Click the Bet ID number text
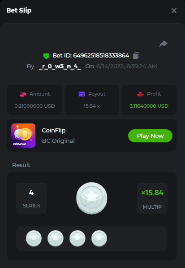This screenshot has height=268, width=185. point(101,56)
